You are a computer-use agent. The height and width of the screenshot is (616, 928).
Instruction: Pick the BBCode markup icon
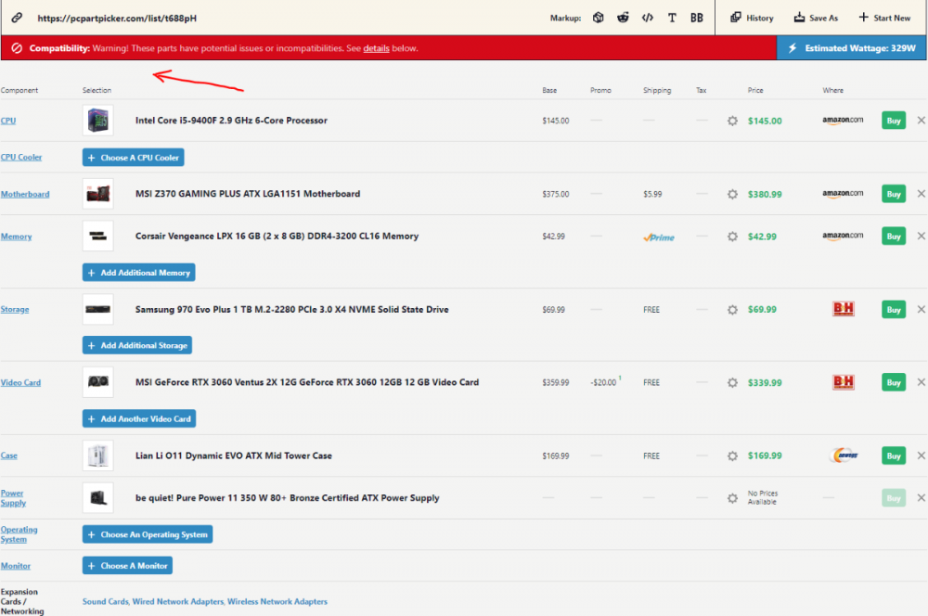[697, 18]
